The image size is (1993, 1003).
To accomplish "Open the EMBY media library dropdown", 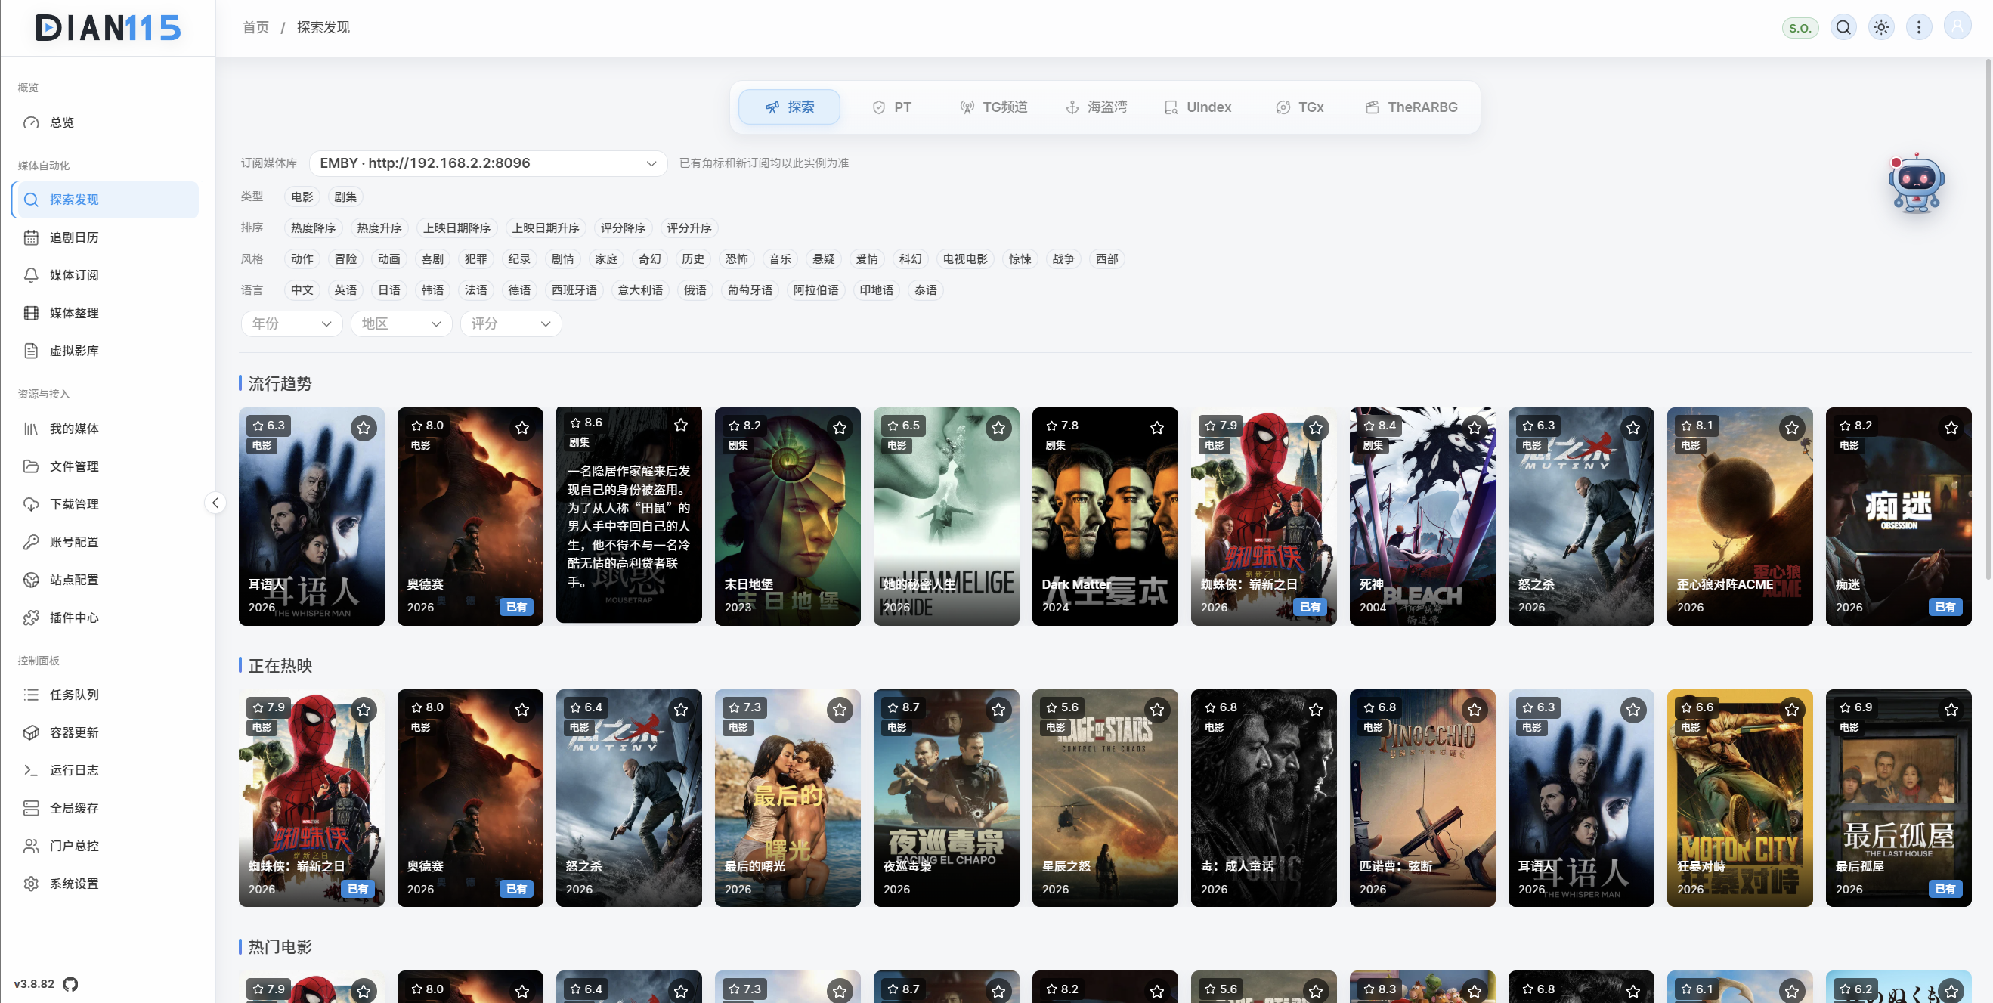I will click(x=488, y=163).
